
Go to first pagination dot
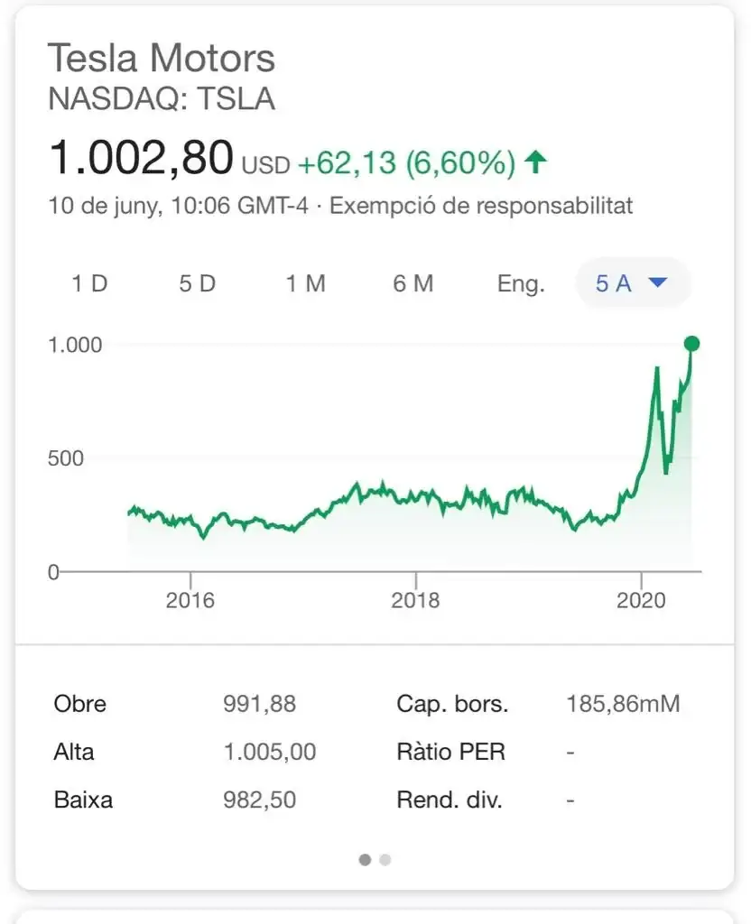pyautogui.click(x=365, y=860)
